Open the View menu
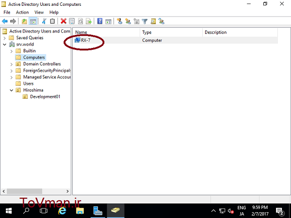The image size is (291, 218). tap(39, 12)
